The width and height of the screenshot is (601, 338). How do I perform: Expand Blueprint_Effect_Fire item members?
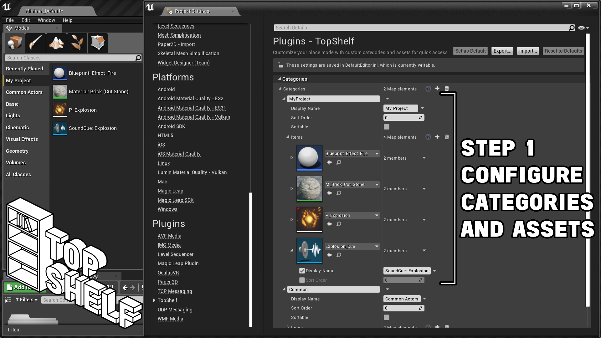click(x=291, y=157)
